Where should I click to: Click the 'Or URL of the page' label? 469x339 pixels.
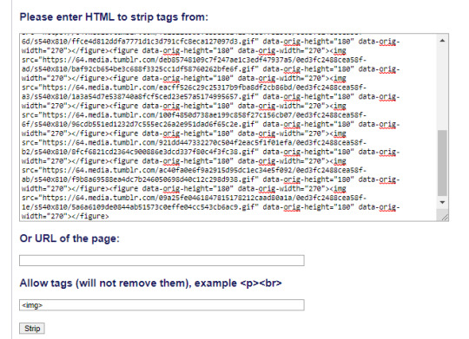click(69, 238)
